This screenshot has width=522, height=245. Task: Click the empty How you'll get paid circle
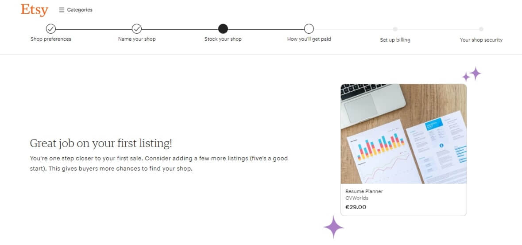coord(309,29)
